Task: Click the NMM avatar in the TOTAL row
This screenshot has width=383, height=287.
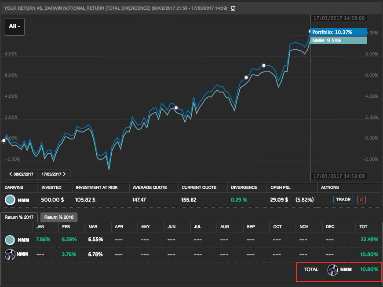Action: (x=332, y=269)
